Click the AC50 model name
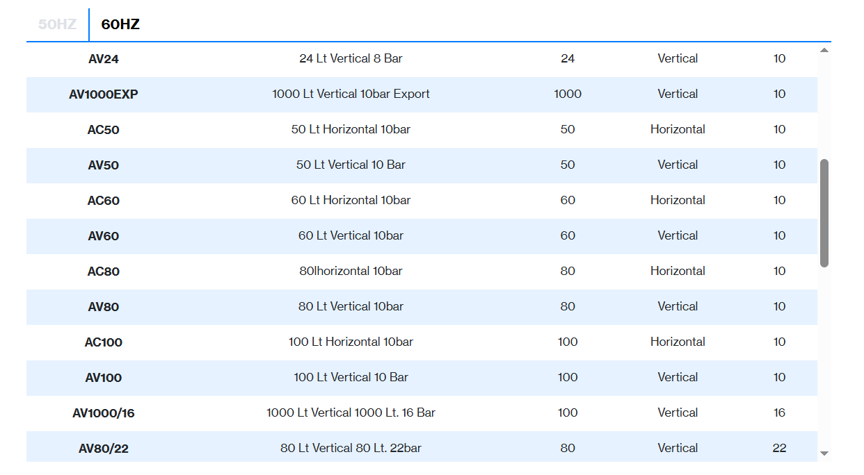 point(104,130)
